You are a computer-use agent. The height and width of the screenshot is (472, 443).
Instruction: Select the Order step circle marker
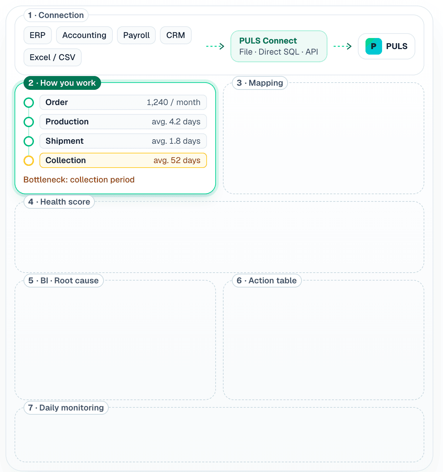[x=29, y=103]
